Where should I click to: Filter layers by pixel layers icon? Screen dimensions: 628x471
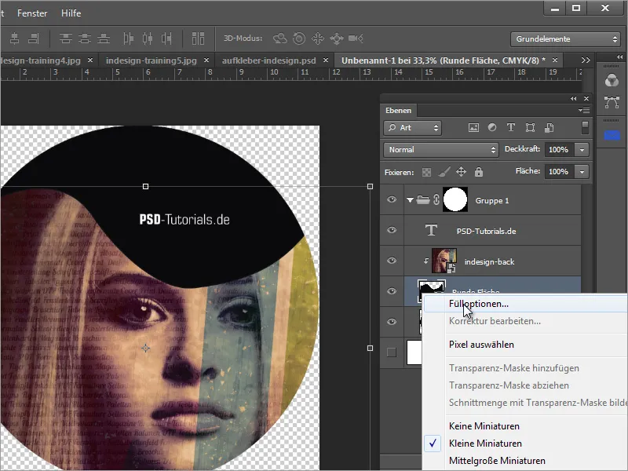coord(473,128)
